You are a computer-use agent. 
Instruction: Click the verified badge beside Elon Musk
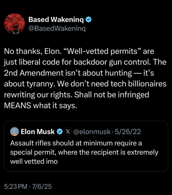[60, 131]
